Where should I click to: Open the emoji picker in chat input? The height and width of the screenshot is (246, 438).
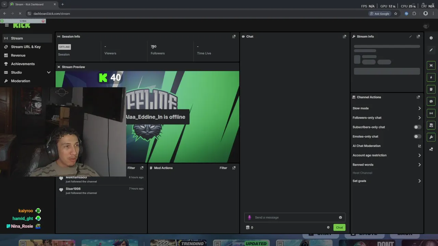pos(340,218)
